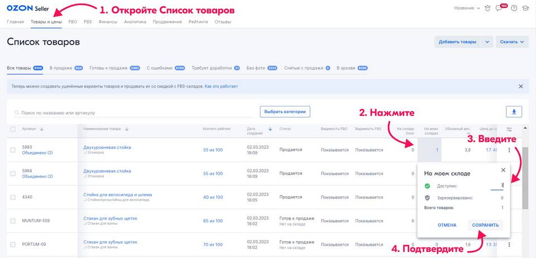The height and width of the screenshot is (258, 536).
Task: Open the 'Скачать' dropdown
Action: point(513,42)
